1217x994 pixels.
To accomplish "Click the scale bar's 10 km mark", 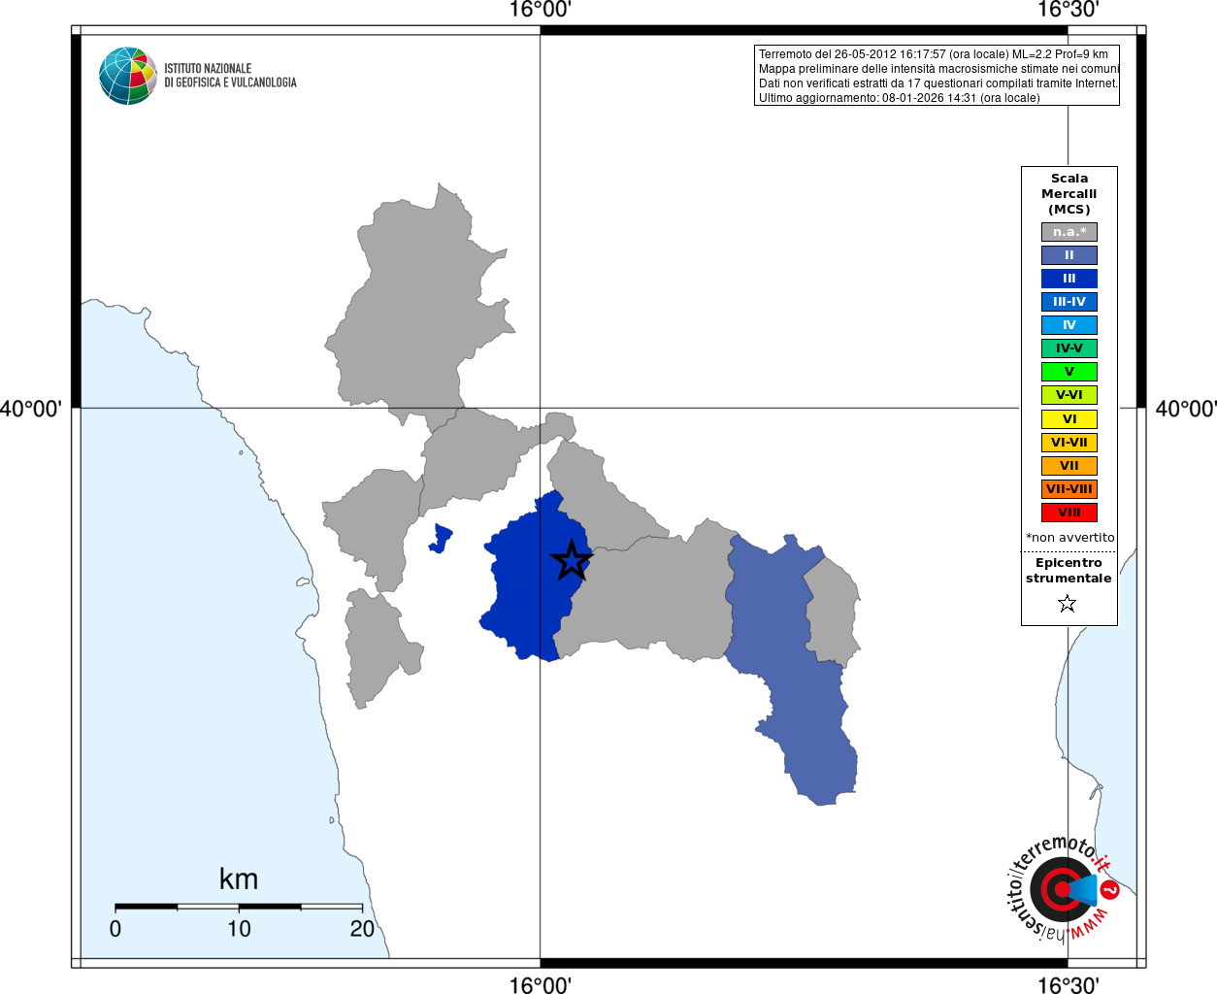I will (239, 929).
